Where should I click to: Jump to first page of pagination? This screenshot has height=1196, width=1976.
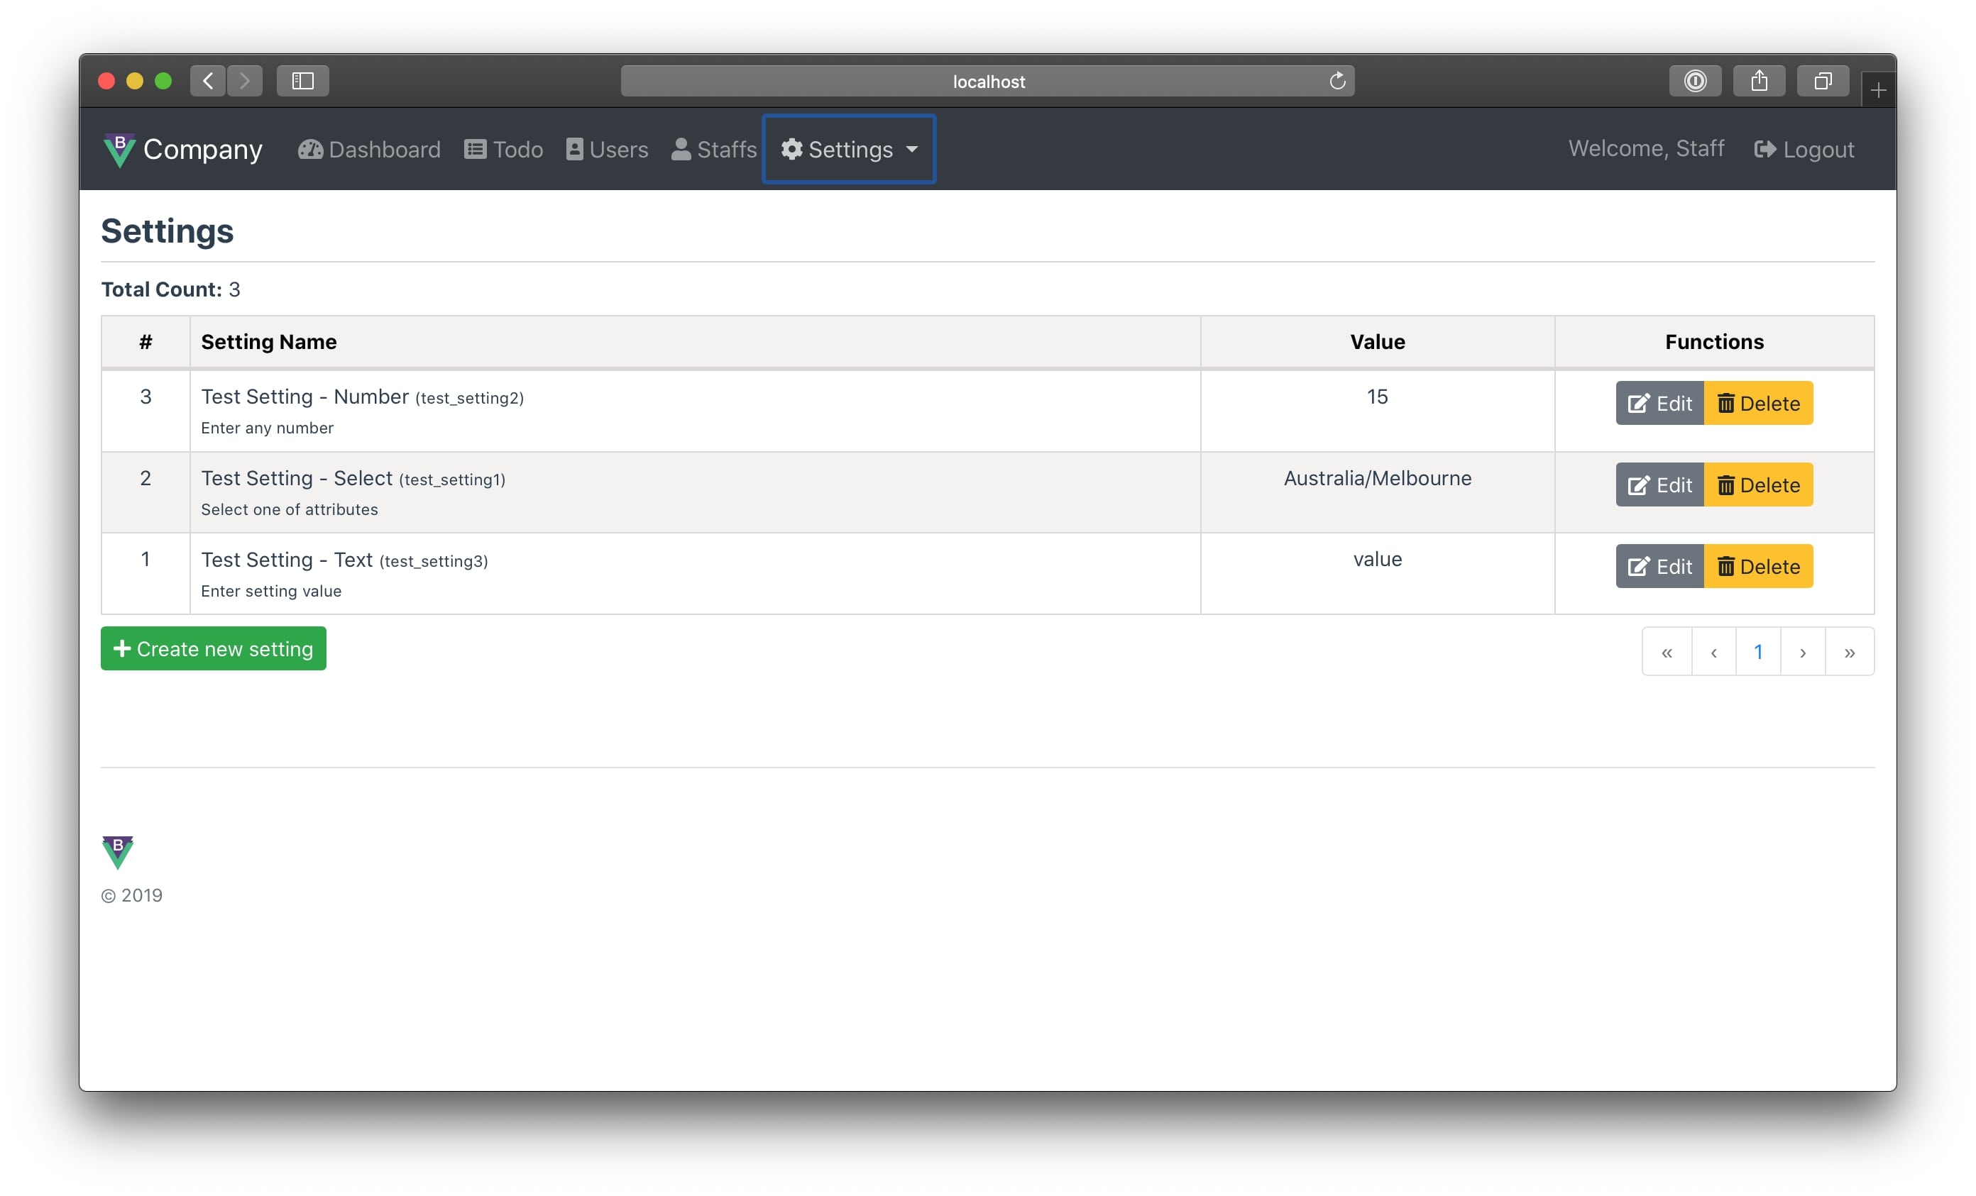pyautogui.click(x=1667, y=653)
